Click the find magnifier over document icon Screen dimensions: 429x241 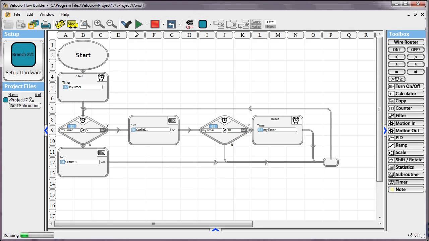[85, 24]
